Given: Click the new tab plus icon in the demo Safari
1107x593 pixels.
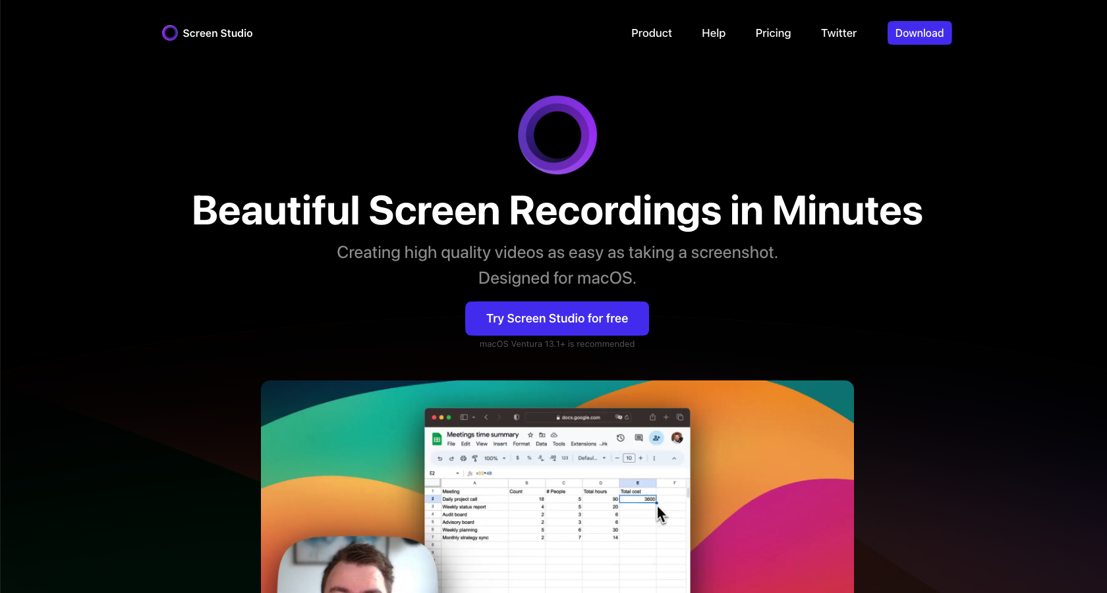Looking at the screenshot, I should [x=666, y=417].
